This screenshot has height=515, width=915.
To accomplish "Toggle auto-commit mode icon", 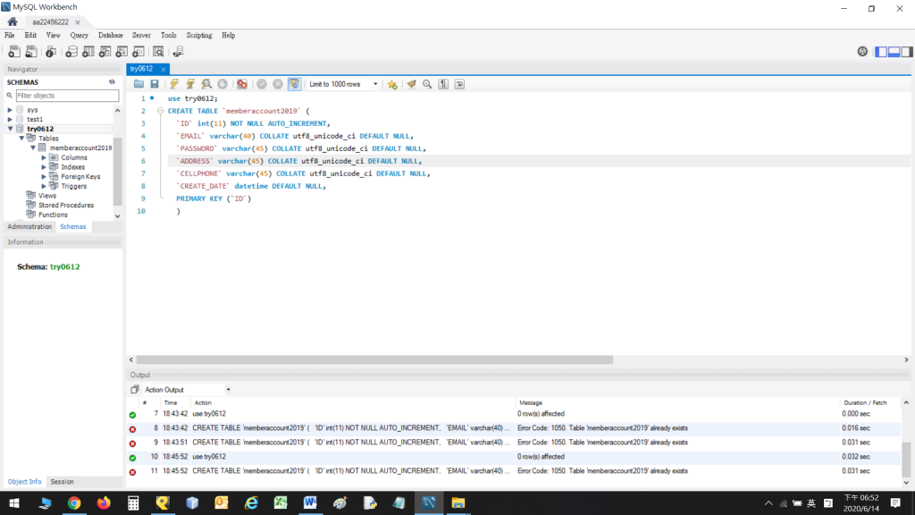I will [294, 84].
